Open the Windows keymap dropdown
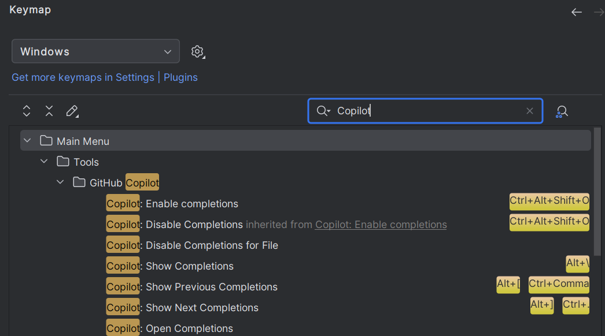Image resolution: width=605 pixels, height=336 pixels. [95, 51]
